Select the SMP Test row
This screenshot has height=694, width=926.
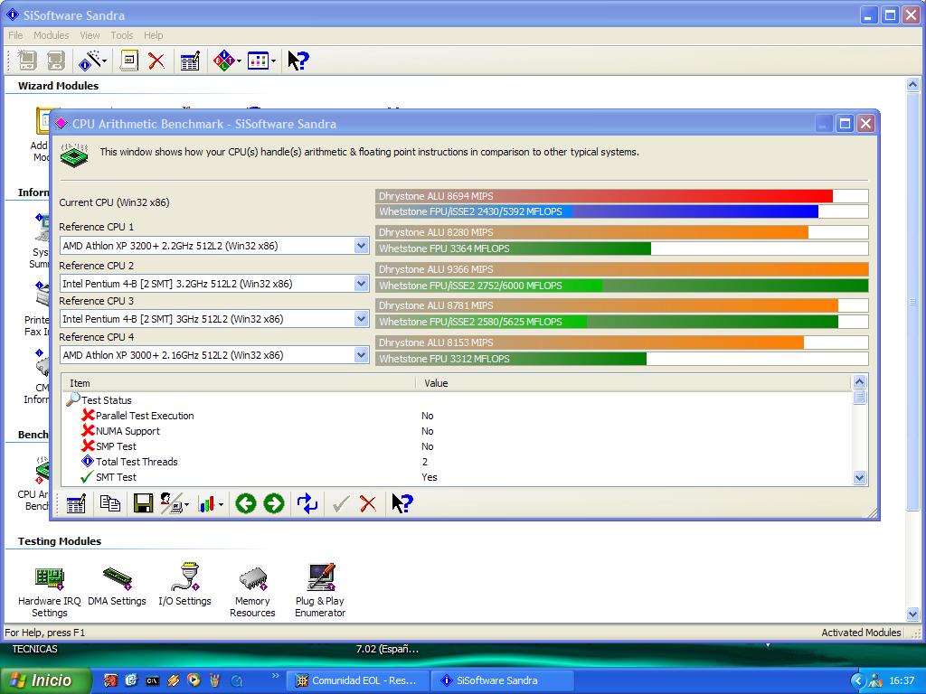tap(458, 446)
